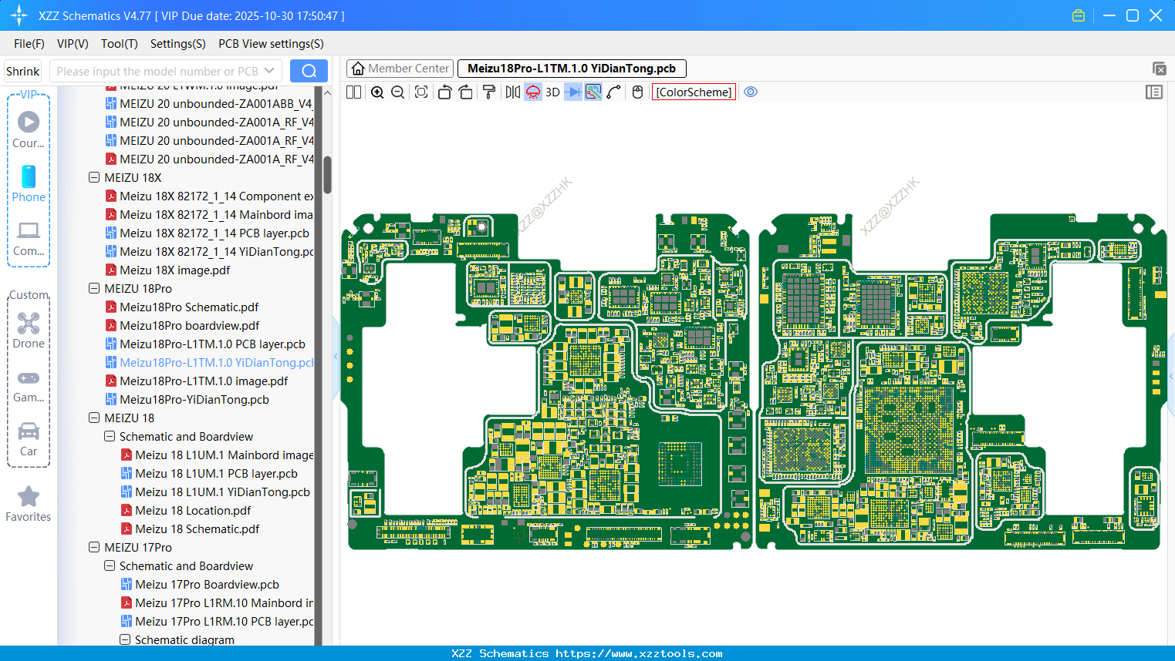Click the Shrink button
Image resolution: width=1175 pixels, height=661 pixels.
(23, 71)
